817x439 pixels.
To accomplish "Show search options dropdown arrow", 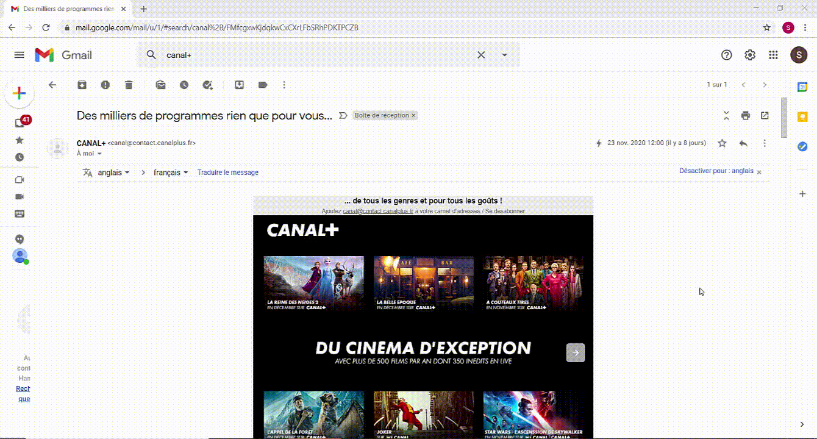I will click(504, 55).
